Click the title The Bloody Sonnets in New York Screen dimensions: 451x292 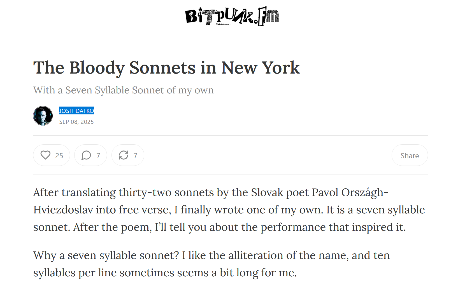[x=166, y=68]
